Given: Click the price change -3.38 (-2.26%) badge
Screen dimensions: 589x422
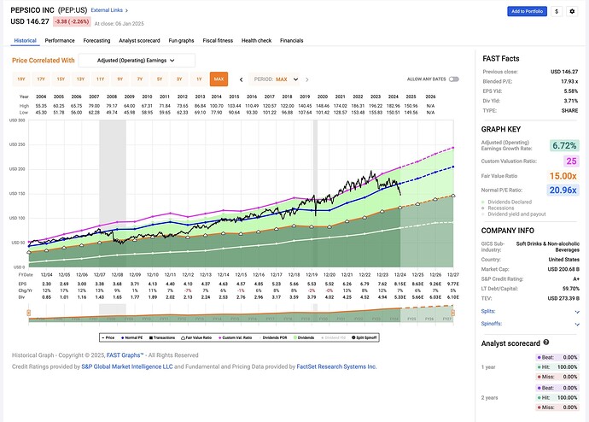Looking at the screenshot, I should coord(72,21).
